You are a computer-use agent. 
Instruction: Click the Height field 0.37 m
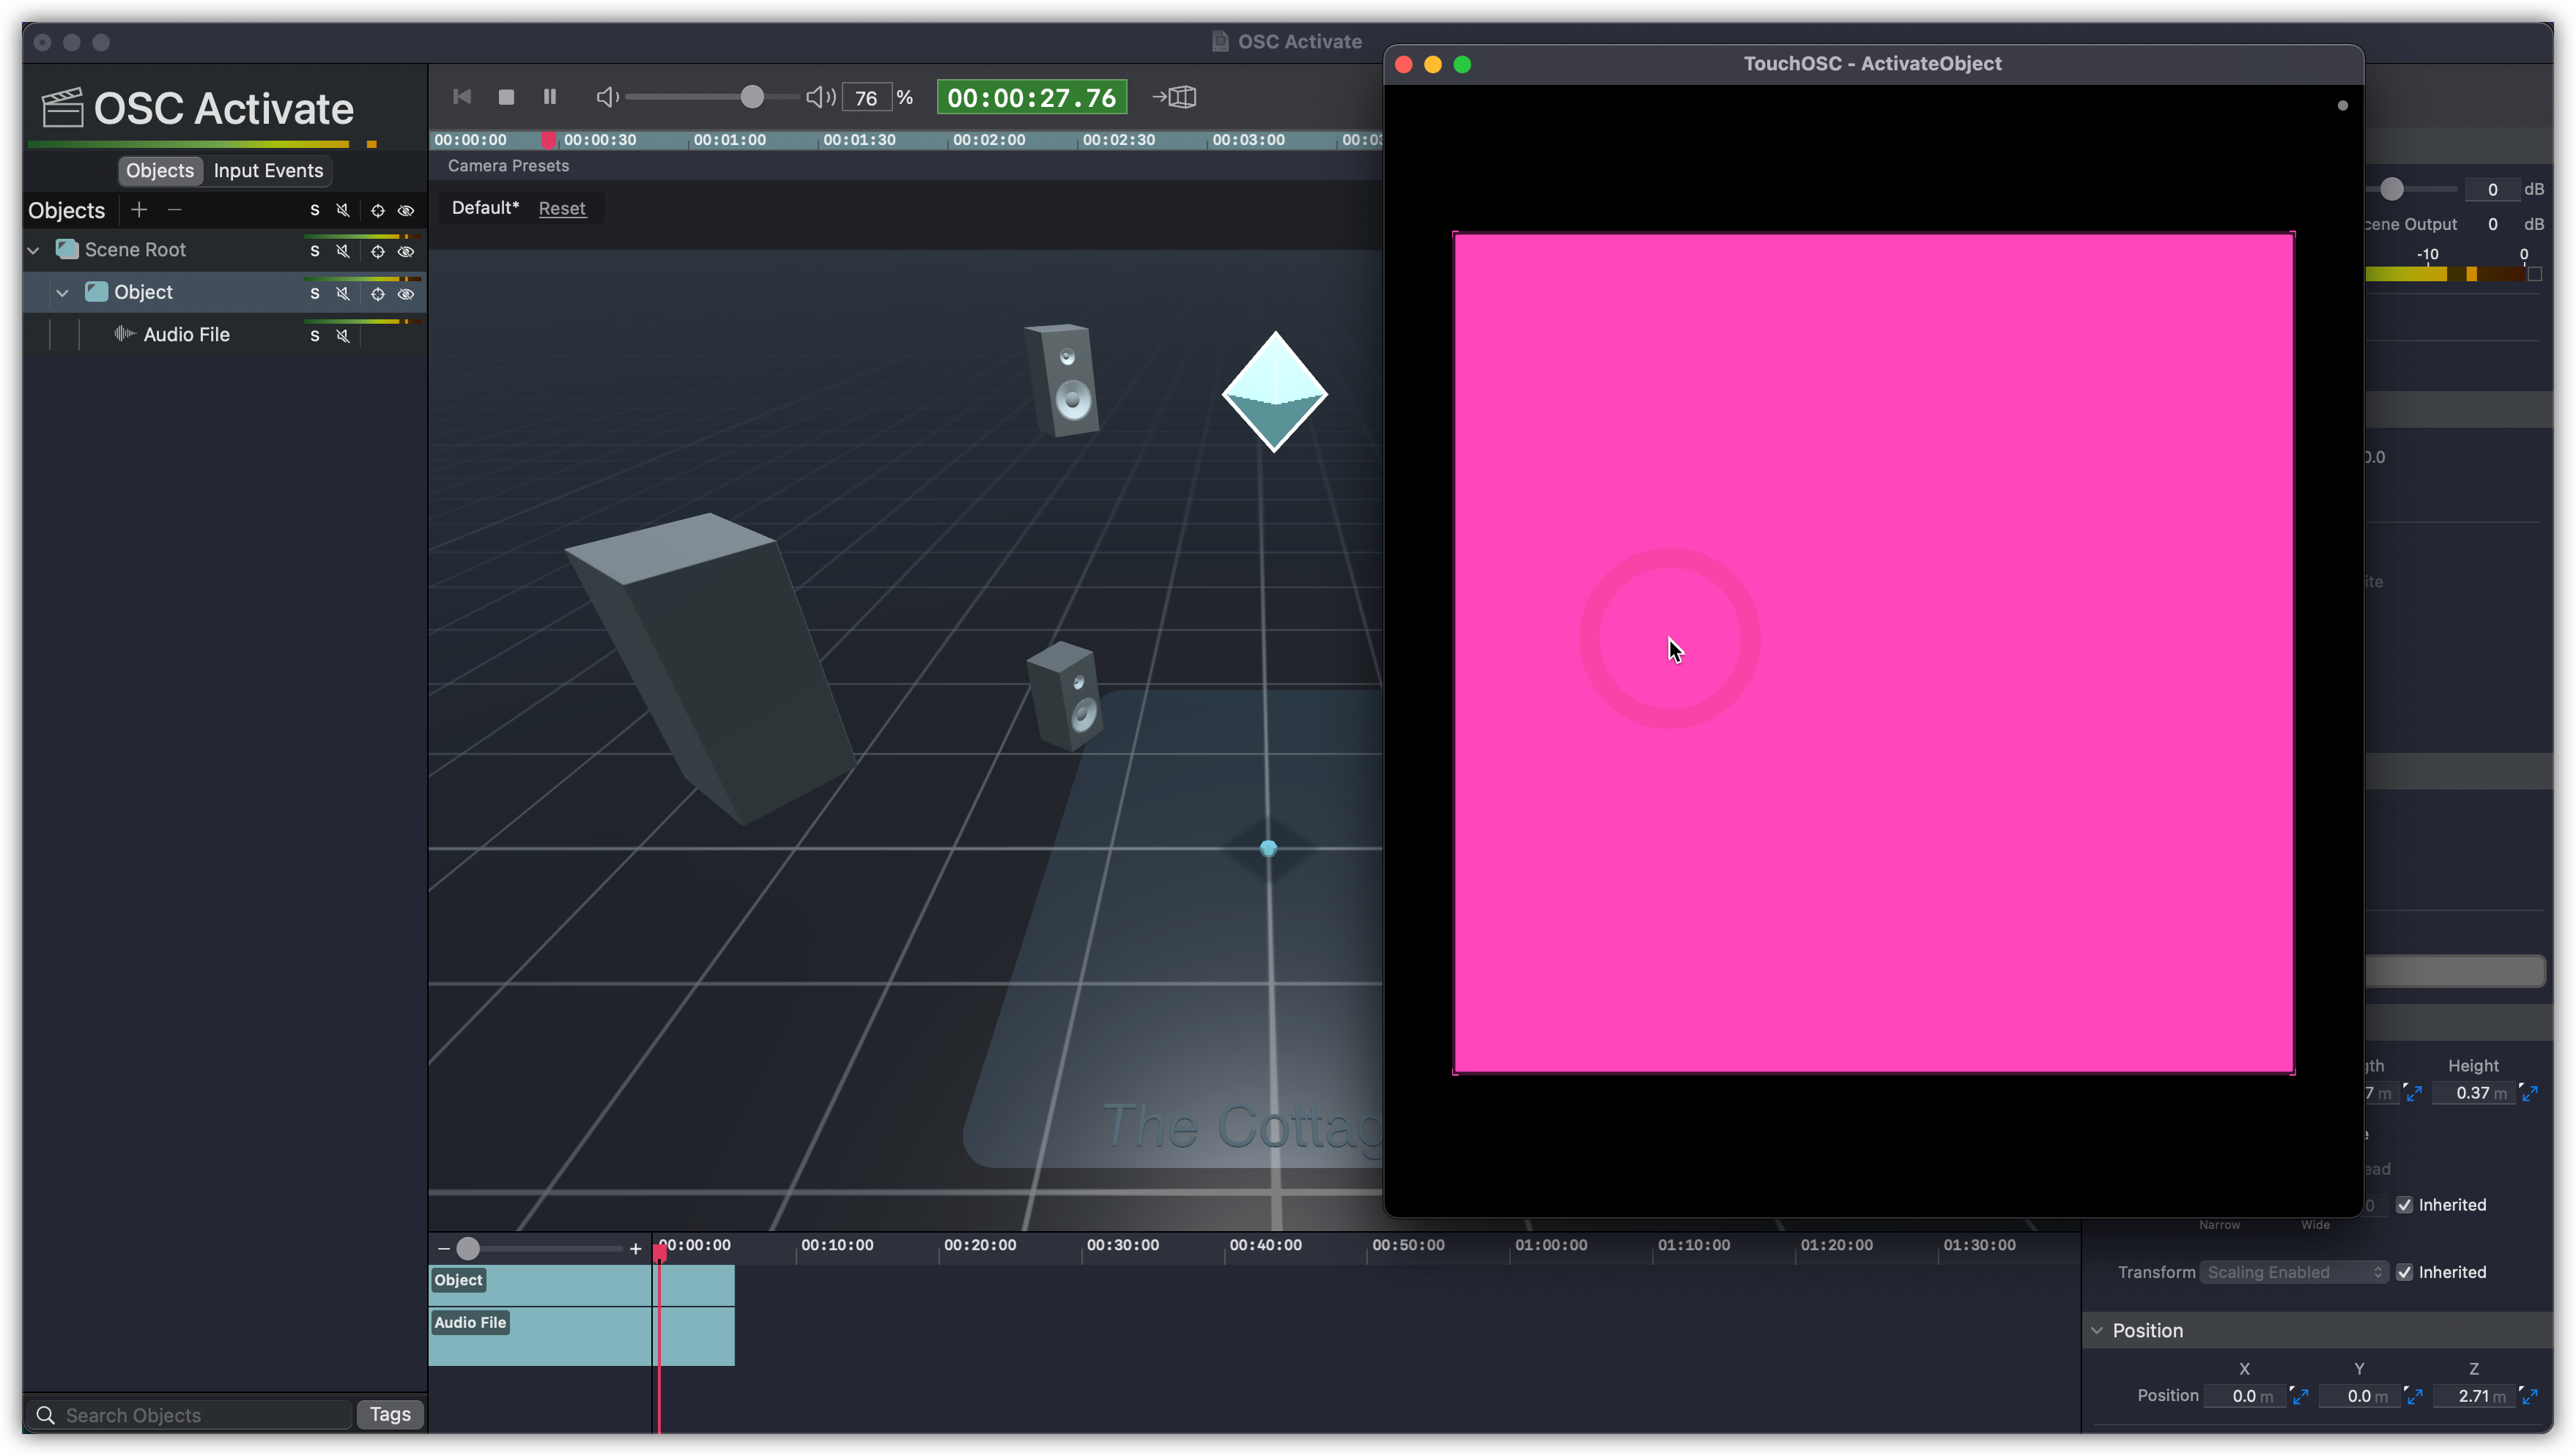tap(2473, 1093)
